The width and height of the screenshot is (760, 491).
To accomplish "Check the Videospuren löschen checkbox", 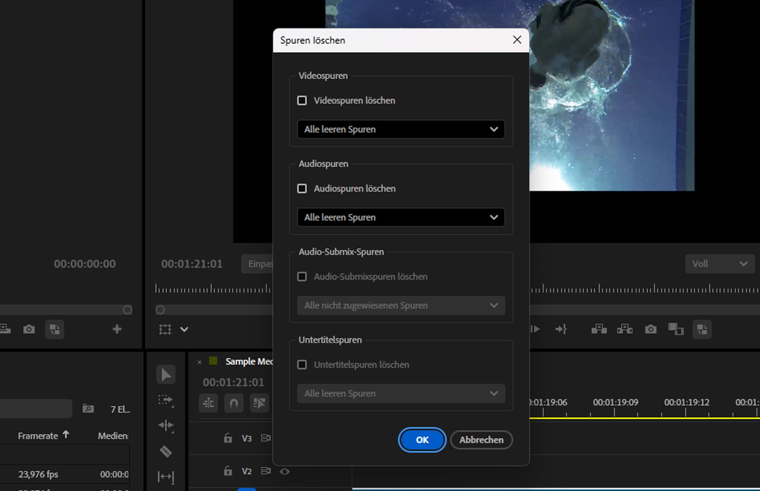I will 302,101.
